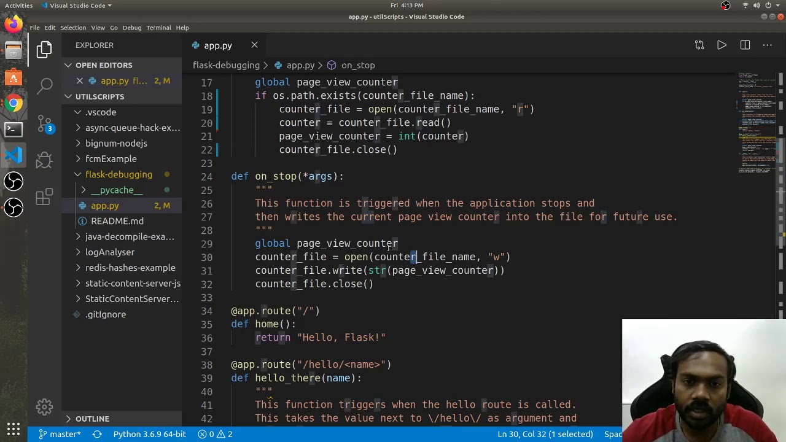Click app.py in the breadcrumb

point(300,65)
